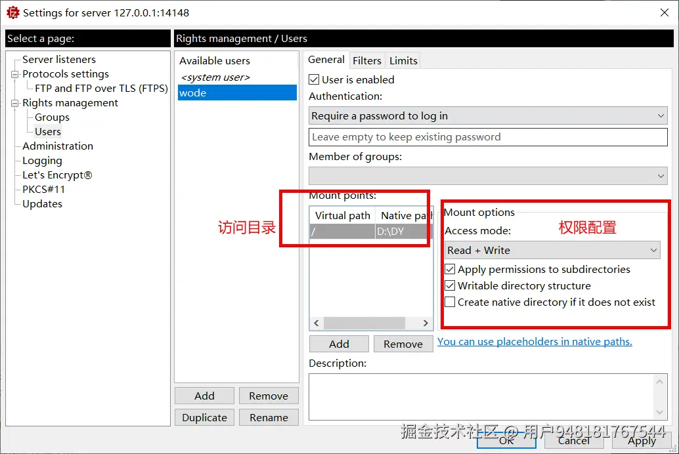Open the Let's Encrypt page
679x454 pixels.
(x=57, y=175)
